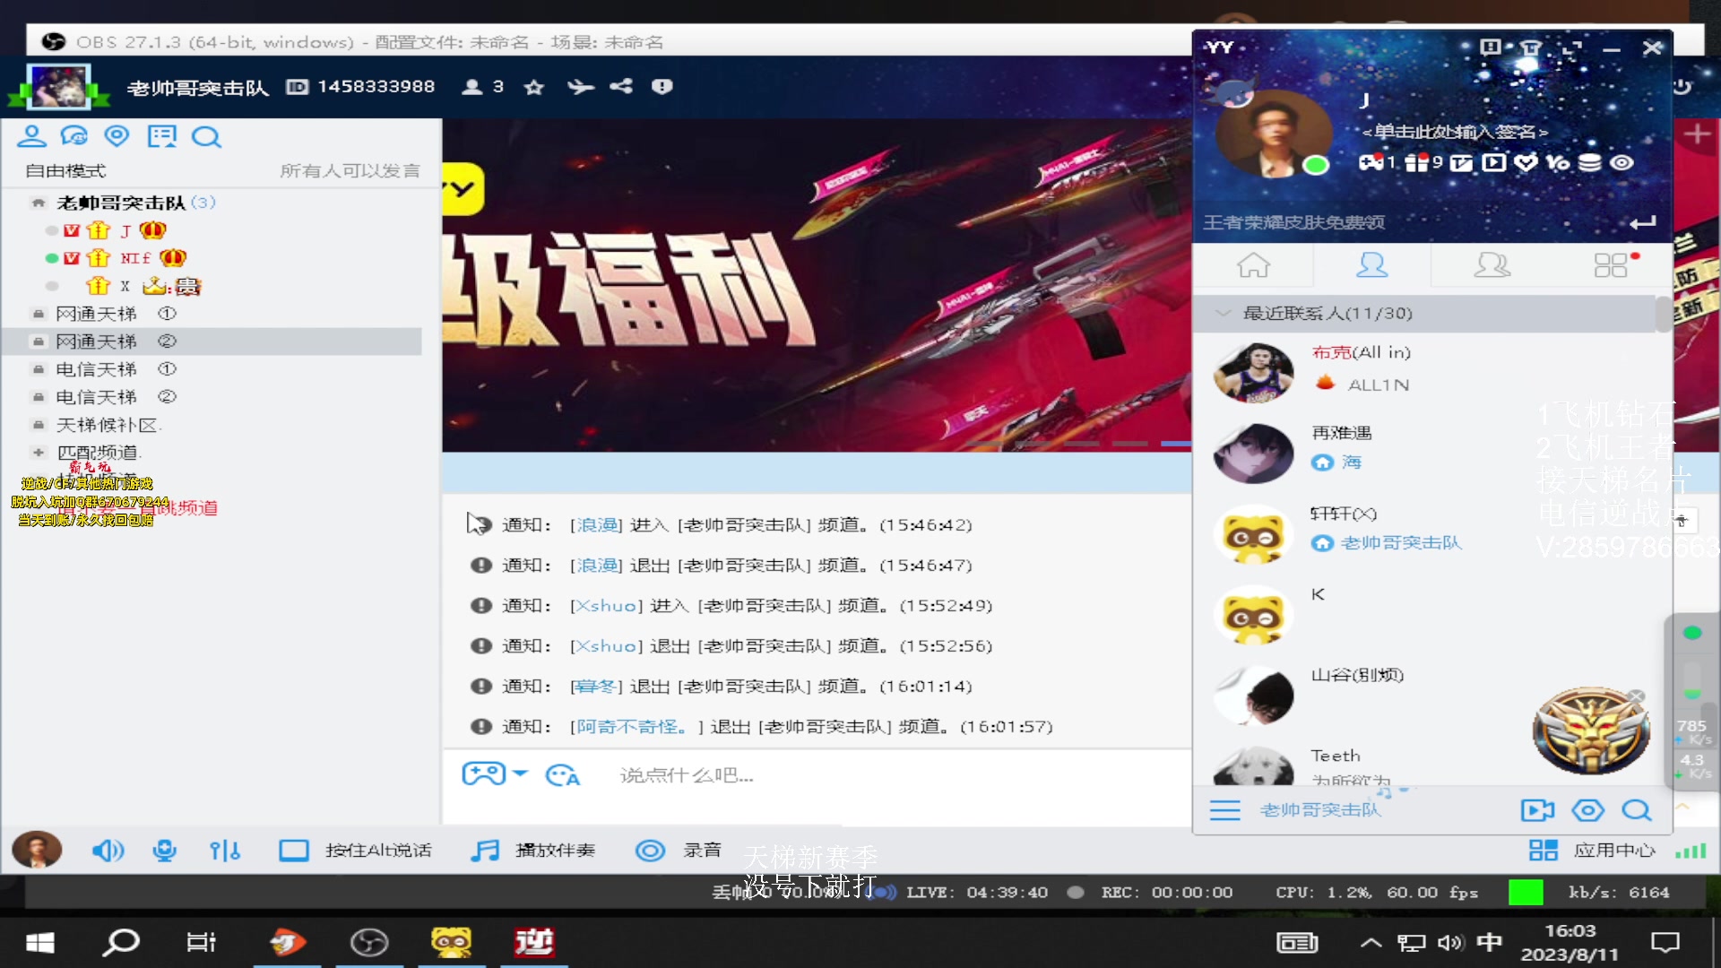Viewport: 1721px width, 968px height.
Task: Click 播放伴奏 play accompaniment button
Action: pos(532,850)
